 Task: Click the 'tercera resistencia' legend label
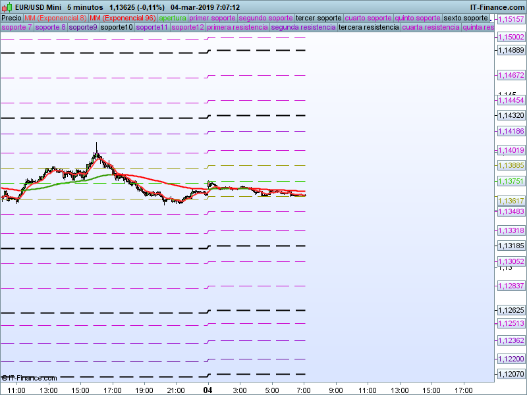[368, 28]
